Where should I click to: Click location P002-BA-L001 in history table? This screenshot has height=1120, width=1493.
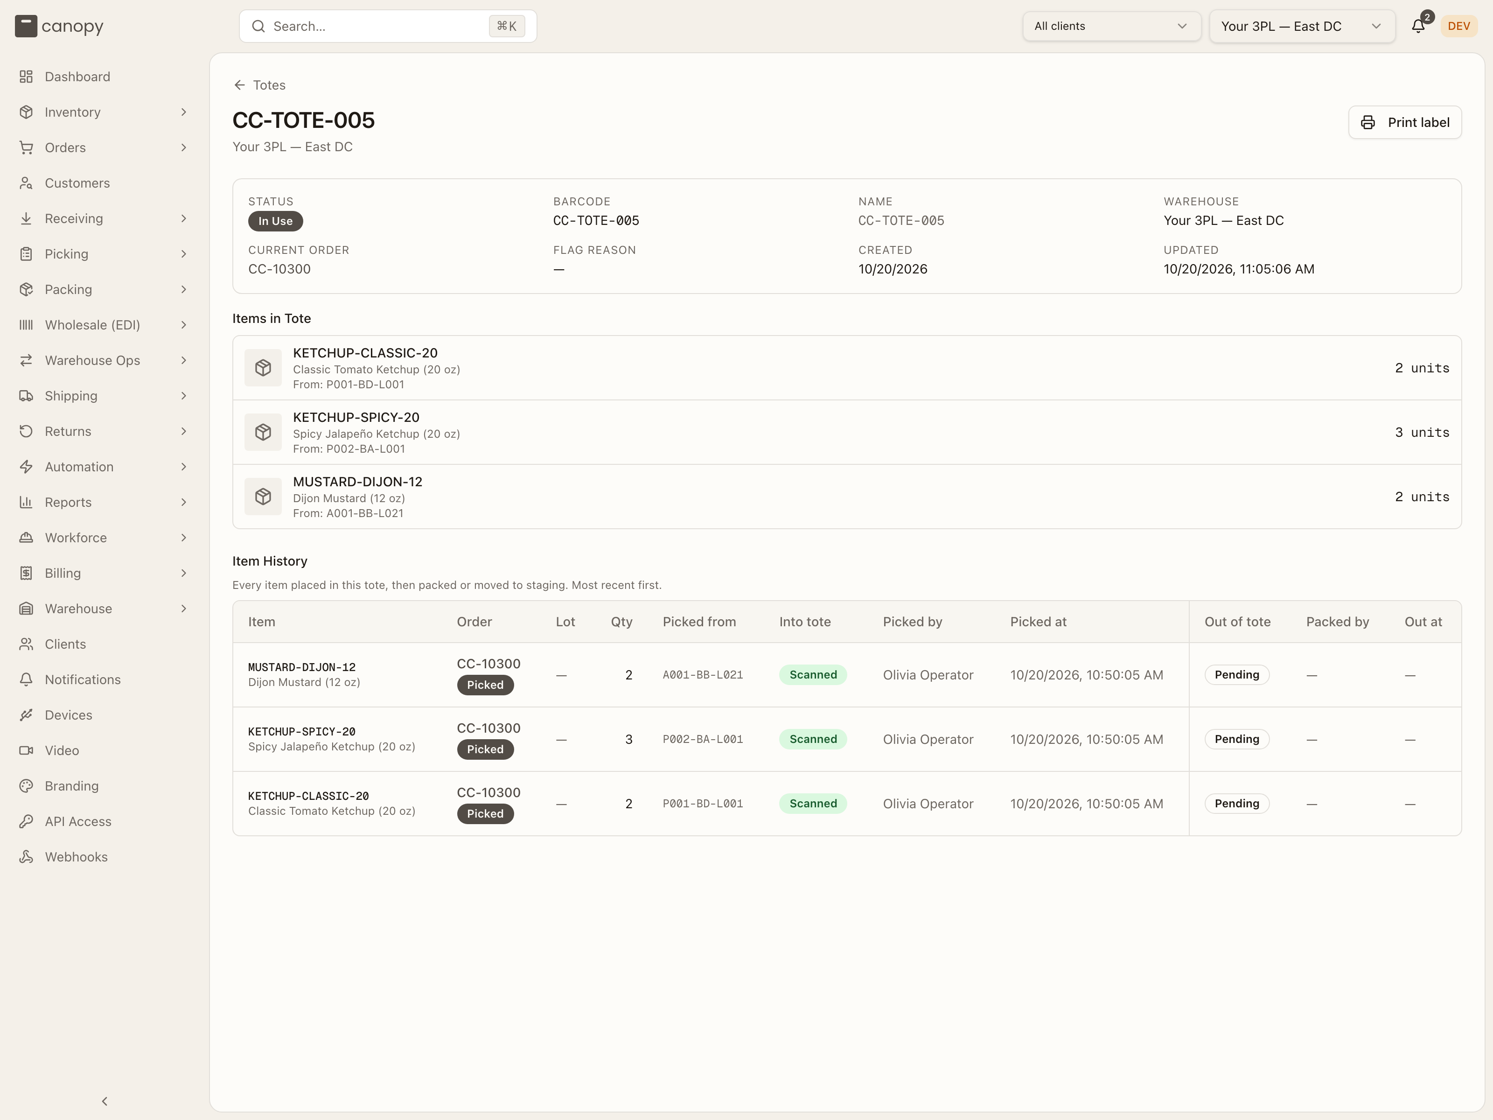click(703, 739)
